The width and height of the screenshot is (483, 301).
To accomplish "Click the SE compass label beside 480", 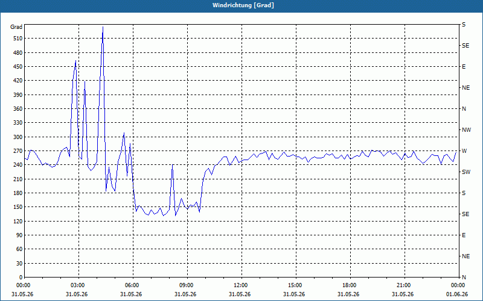I will 465,46.
